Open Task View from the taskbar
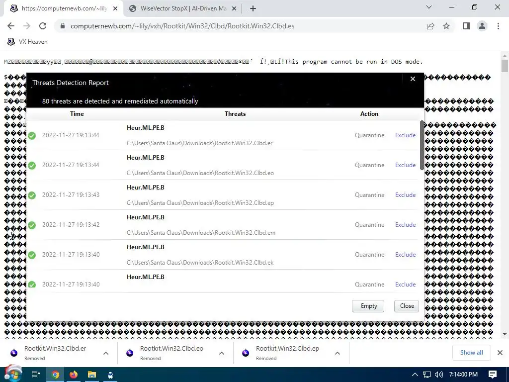 [x=36, y=375]
